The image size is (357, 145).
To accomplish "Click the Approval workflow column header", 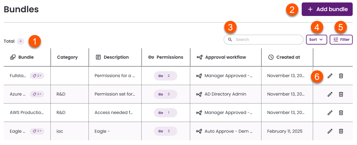I will point(225,57).
